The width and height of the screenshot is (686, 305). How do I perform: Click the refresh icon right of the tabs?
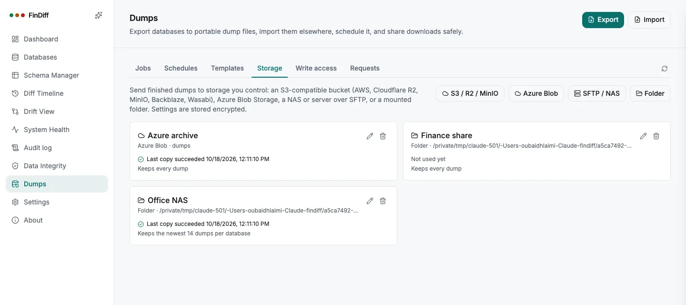(x=664, y=69)
